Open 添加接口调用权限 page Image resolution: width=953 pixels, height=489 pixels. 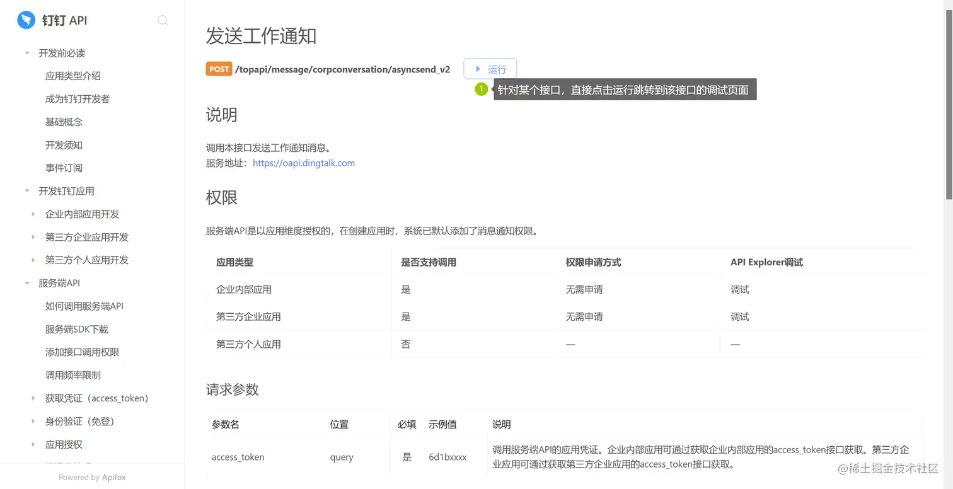coord(83,352)
